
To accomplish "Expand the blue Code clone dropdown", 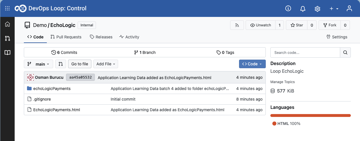I will [x=252, y=64].
